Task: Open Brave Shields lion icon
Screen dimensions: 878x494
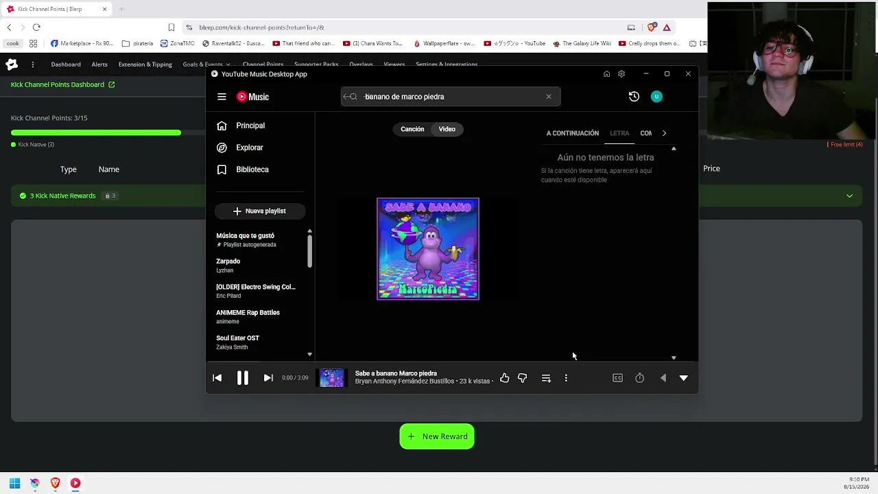Action: [651, 27]
